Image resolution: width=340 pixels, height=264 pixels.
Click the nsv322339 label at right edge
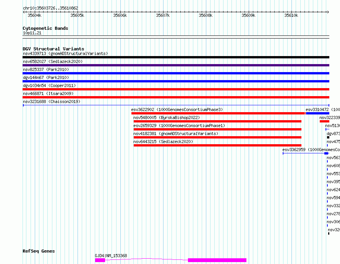pos(330,118)
